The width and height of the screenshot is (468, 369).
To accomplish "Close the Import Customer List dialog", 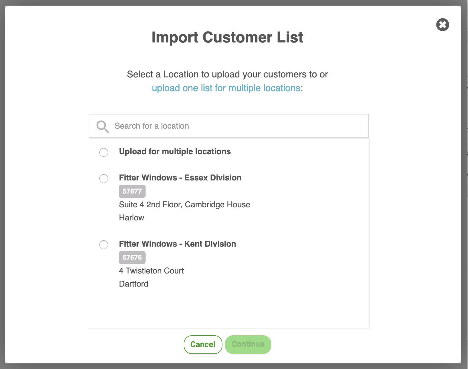I will coord(442,25).
